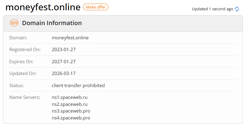This screenshot has width=243, height=124.
Task: Click name server ns3.spaceweb.pro
Action: click(x=71, y=111)
